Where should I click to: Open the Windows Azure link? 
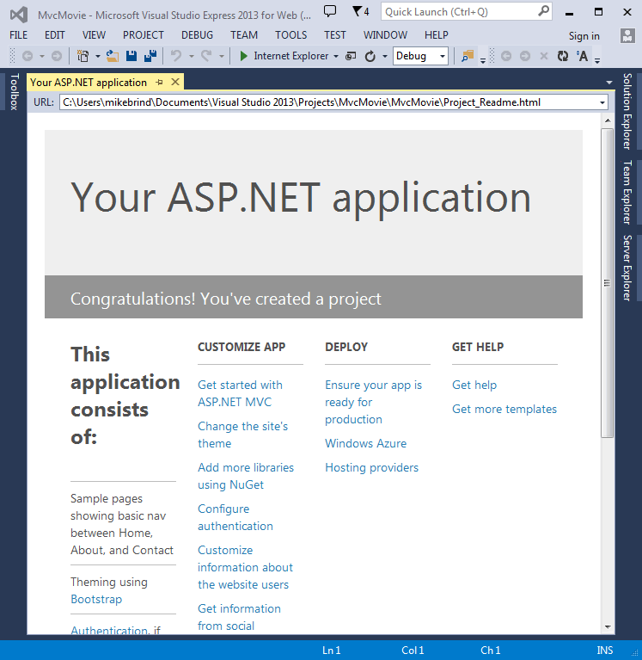[366, 443]
